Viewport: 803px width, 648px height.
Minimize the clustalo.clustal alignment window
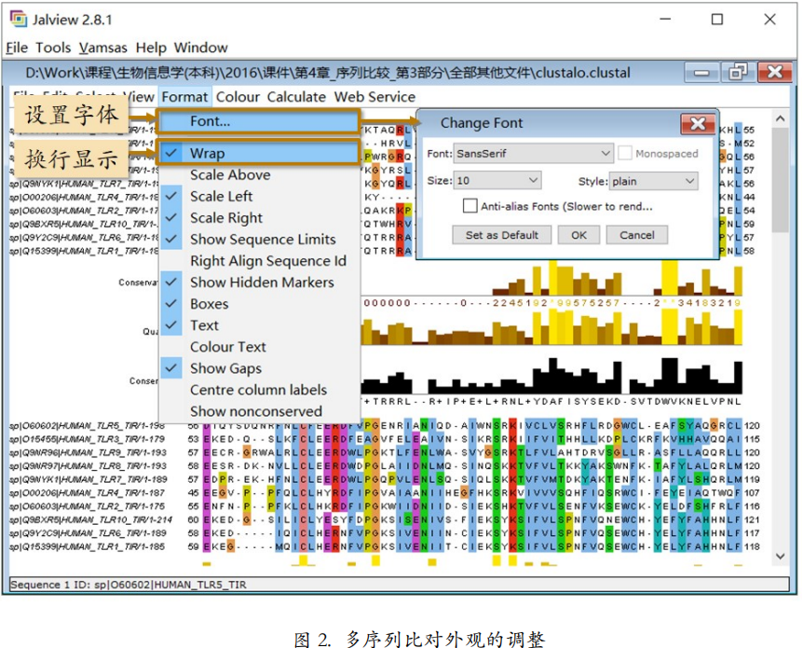[701, 73]
